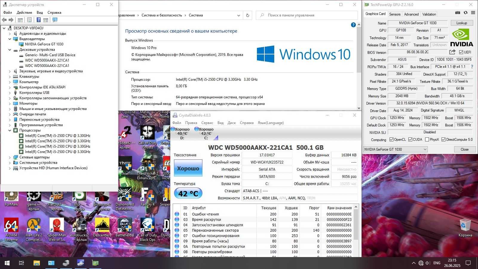
Task: Select drive D: status in CrystalDiskInfo
Action: click(x=181, y=133)
